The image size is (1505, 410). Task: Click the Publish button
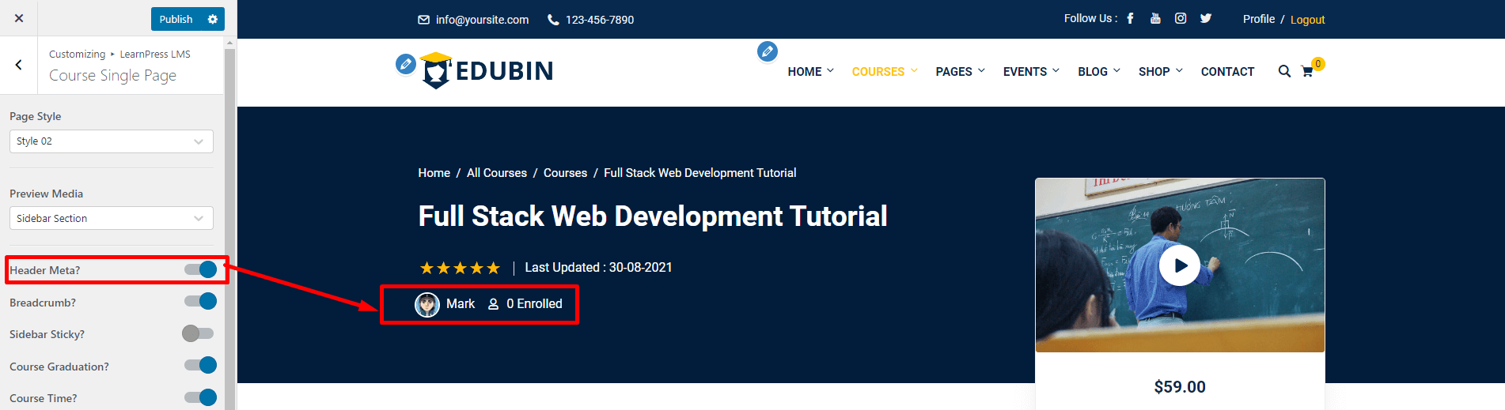pos(176,19)
